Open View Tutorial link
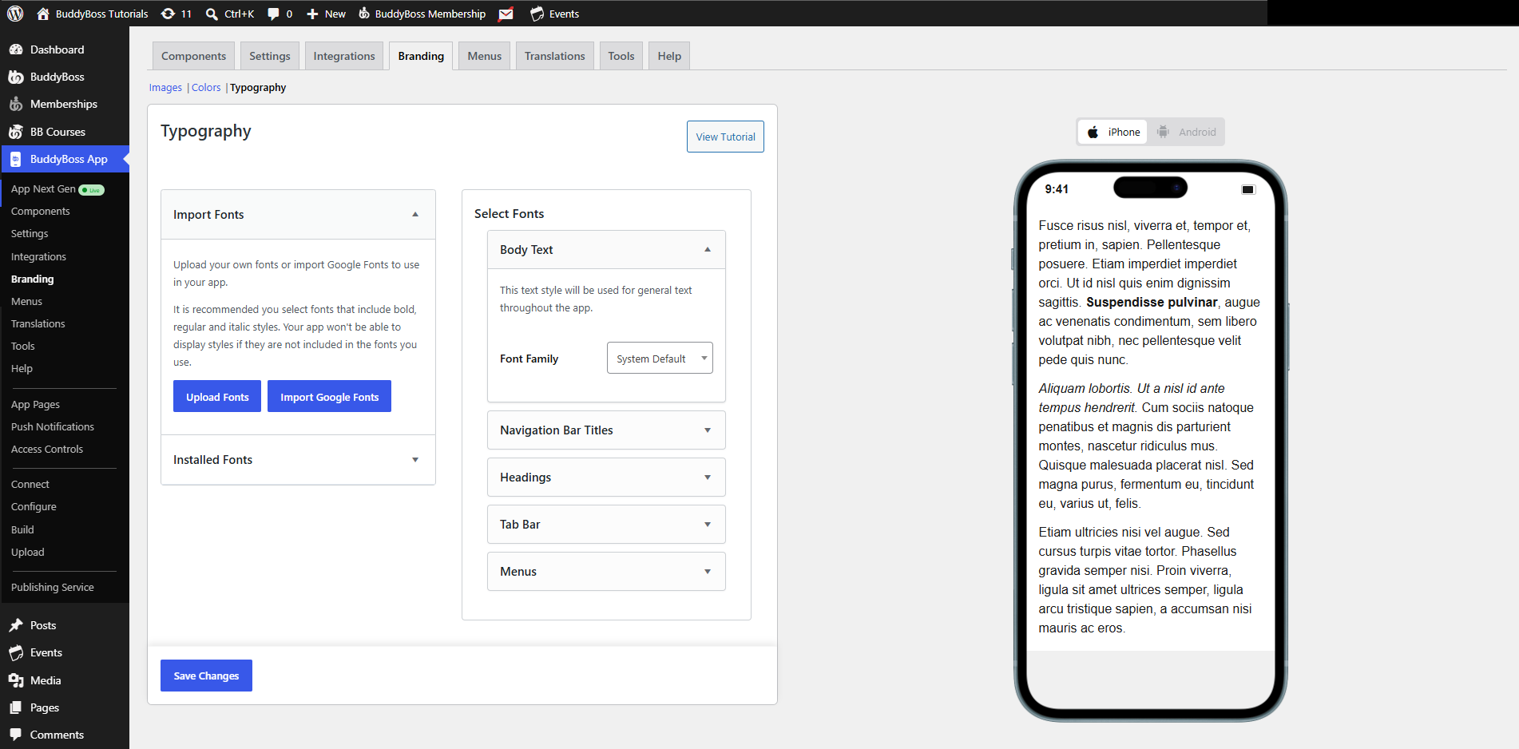 tap(725, 137)
